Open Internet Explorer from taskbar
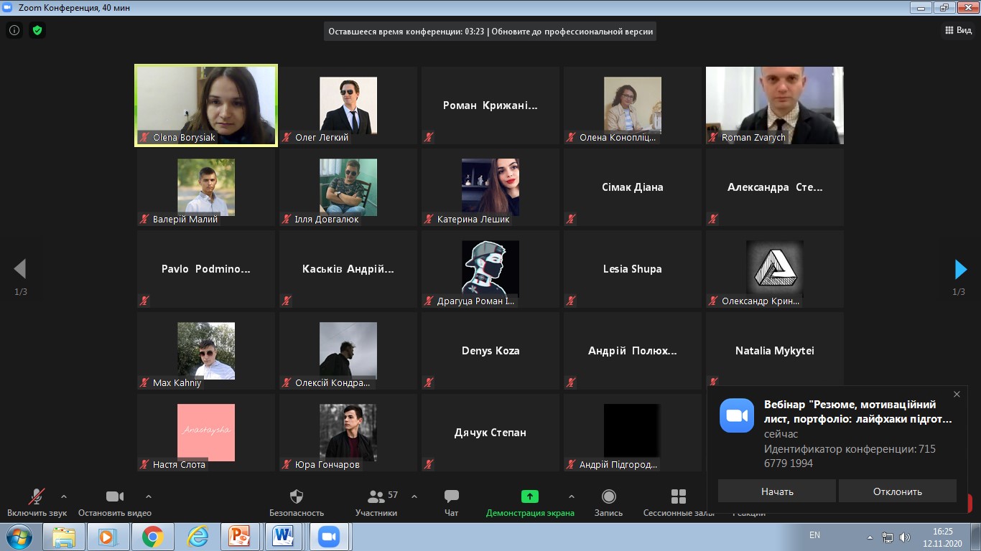981x551 pixels. pyautogui.click(x=197, y=537)
